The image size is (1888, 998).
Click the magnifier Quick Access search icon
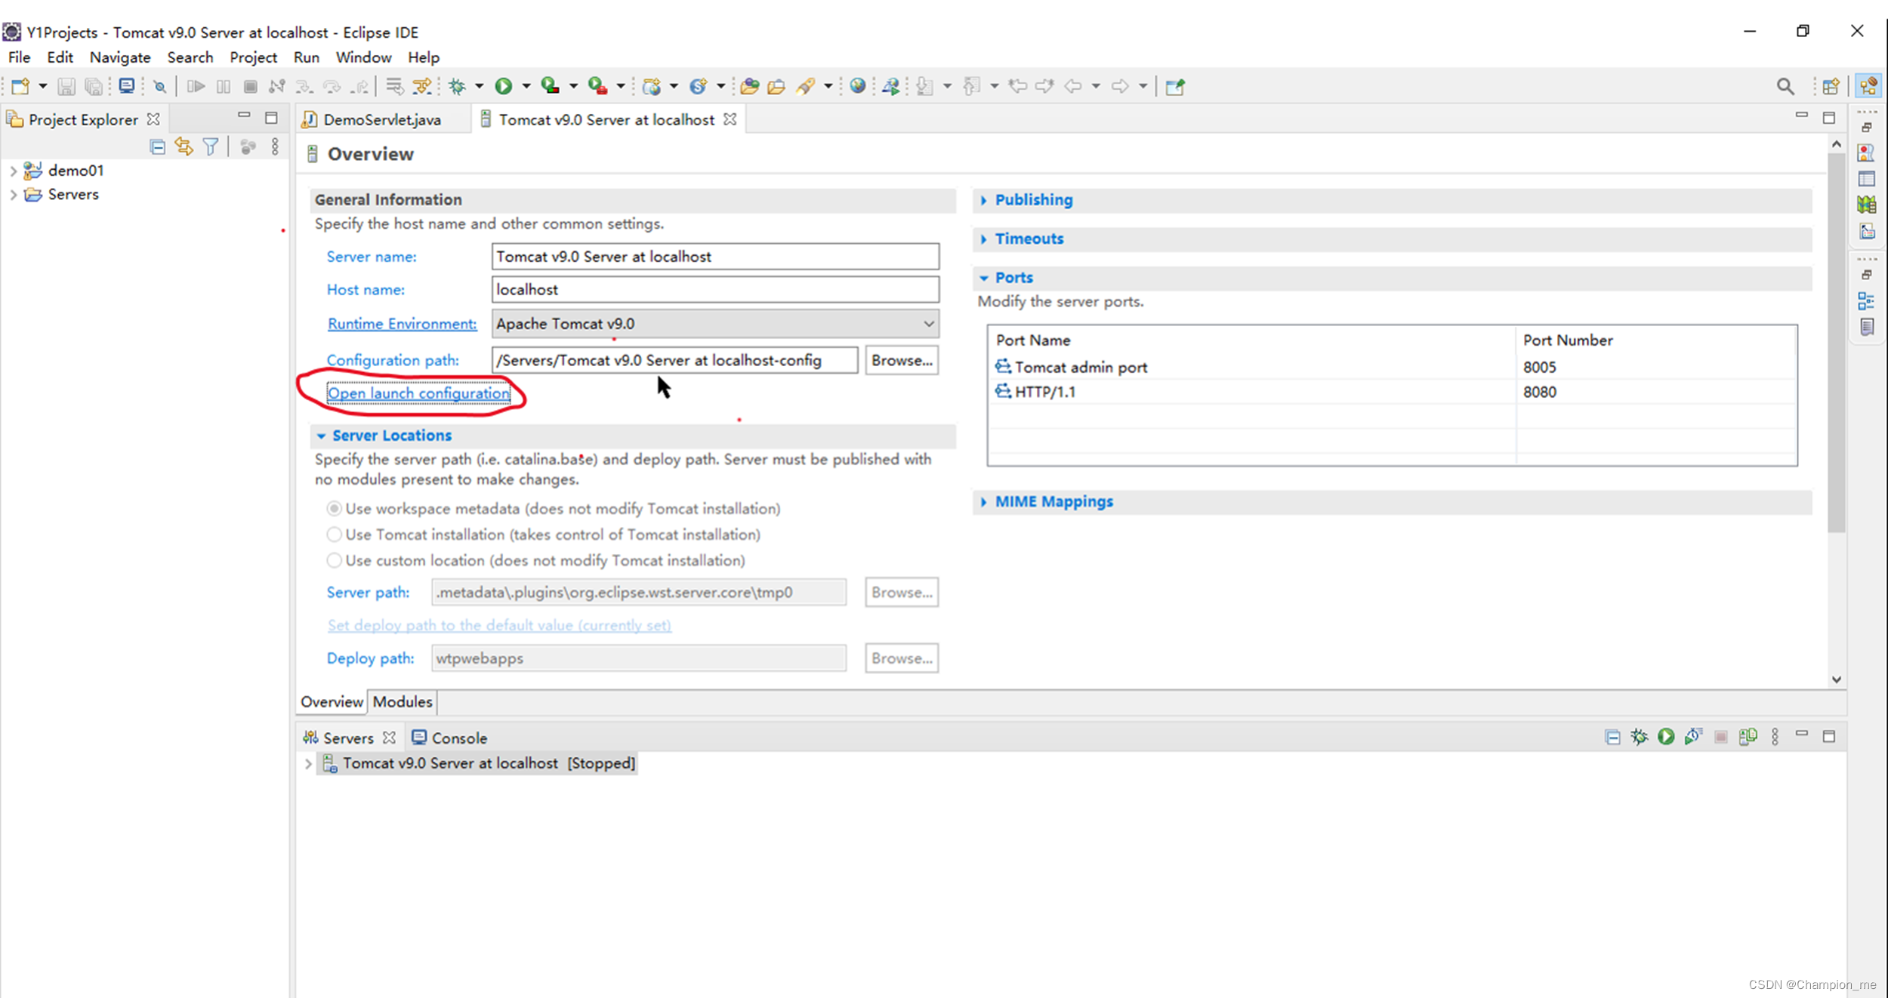1785,87
